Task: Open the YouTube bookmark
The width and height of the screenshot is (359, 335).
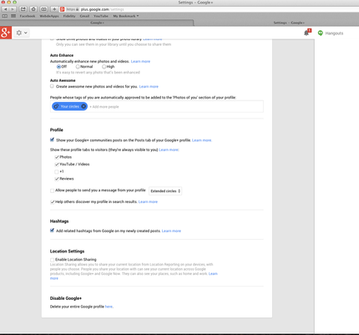Action: (x=101, y=16)
